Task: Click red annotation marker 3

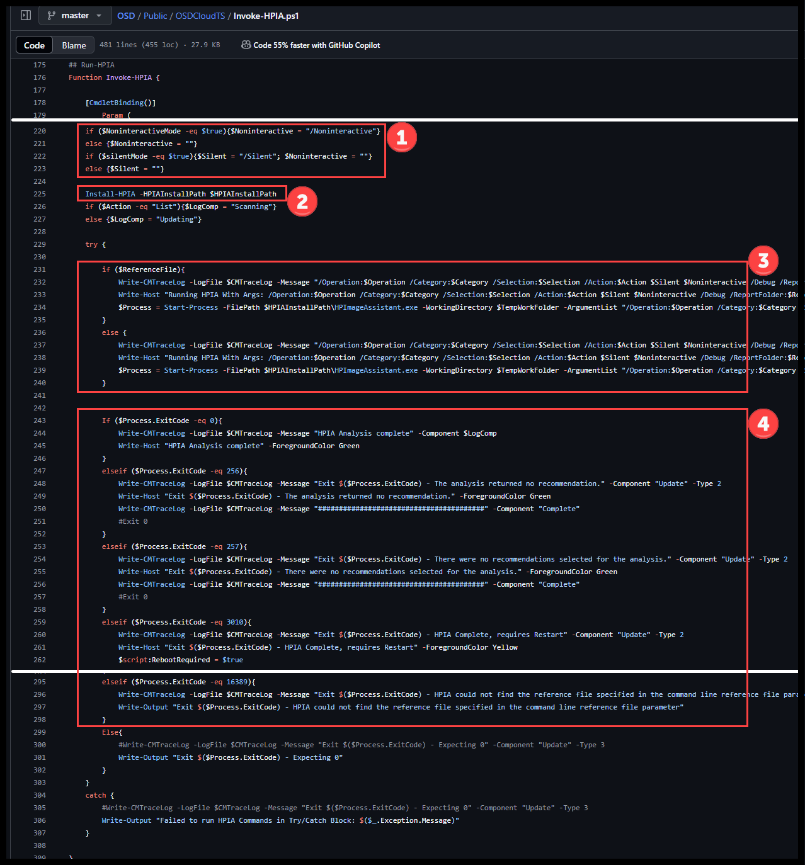Action: 763,259
